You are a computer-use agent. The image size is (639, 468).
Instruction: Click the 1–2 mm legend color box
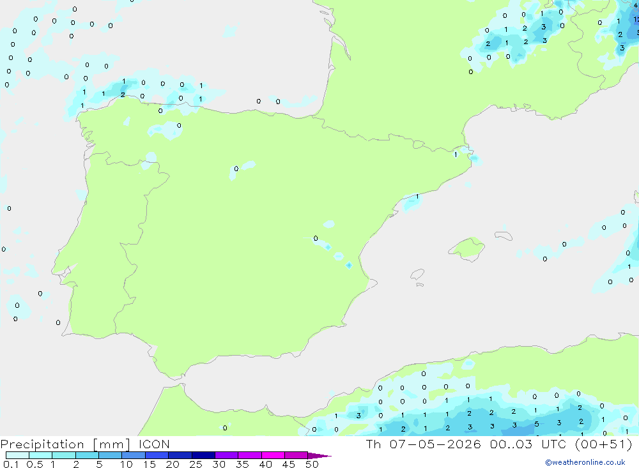(x=64, y=455)
